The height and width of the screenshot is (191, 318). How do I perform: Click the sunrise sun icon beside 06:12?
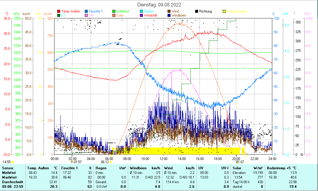(111, 162)
